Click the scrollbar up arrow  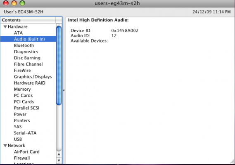pyautogui.click(x=59, y=154)
